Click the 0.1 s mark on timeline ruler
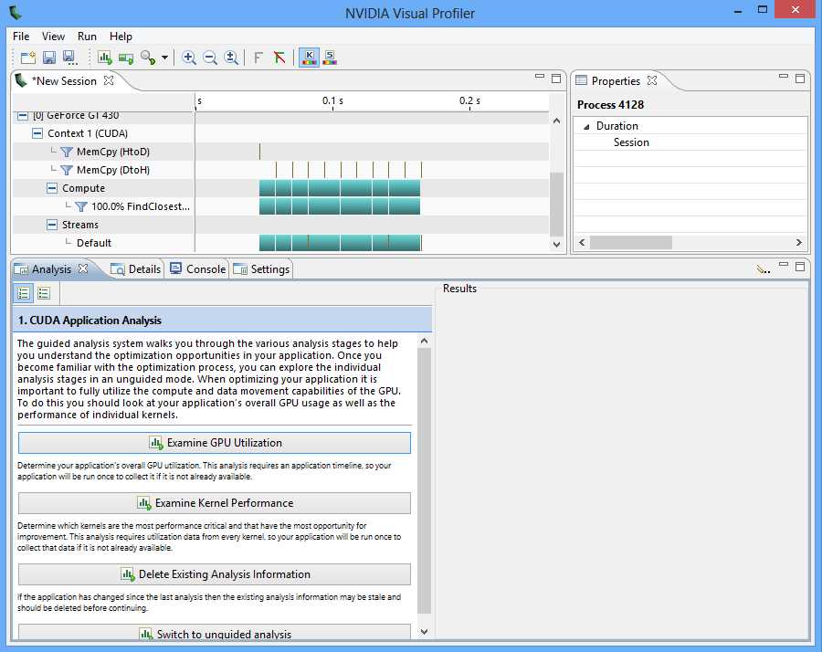The image size is (822, 652). point(332,100)
